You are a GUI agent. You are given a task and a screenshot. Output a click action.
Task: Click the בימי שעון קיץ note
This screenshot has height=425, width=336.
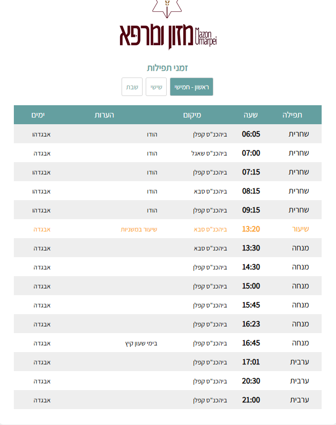coord(141,343)
